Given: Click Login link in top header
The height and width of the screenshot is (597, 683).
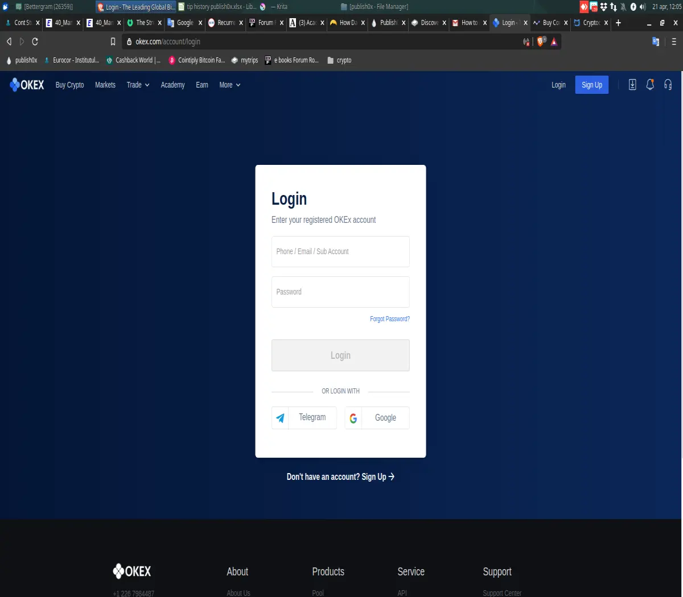Looking at the screenshot, I should [x=558, y=85].
